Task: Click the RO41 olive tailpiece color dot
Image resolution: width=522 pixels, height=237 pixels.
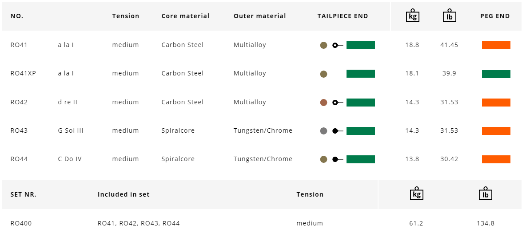Action: pos(323,45)
